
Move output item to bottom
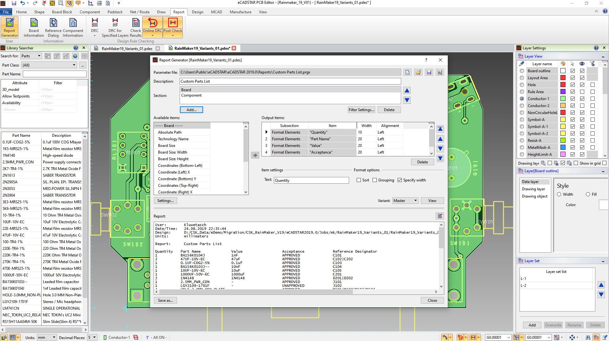[440, 158]
